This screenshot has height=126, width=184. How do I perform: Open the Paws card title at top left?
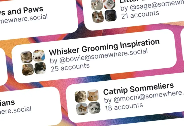click(x=22, y=11)
